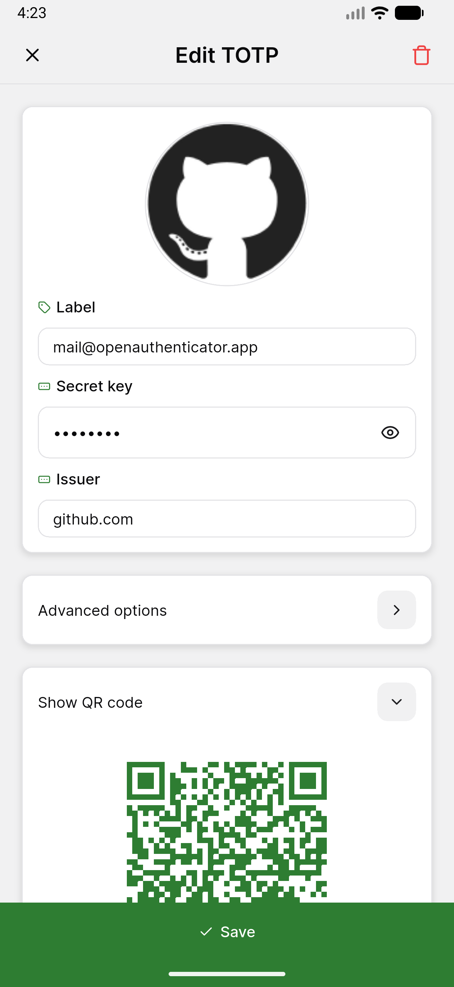This screenshot has width=454, height=987.
Task: Tap the GitHub logo avatar
Action: 227,204
